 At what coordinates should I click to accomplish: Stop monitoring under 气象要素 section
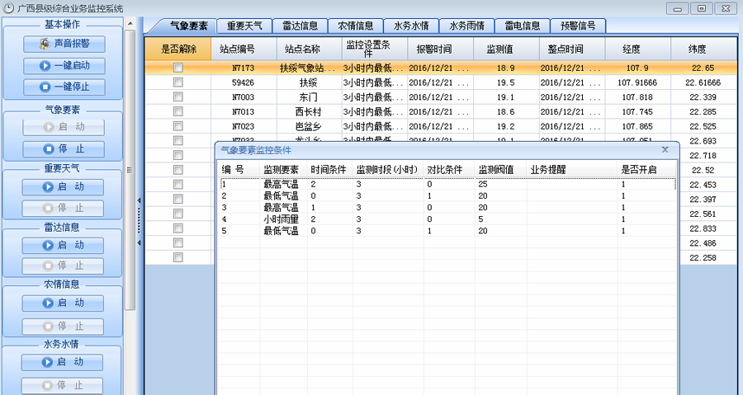64,149
